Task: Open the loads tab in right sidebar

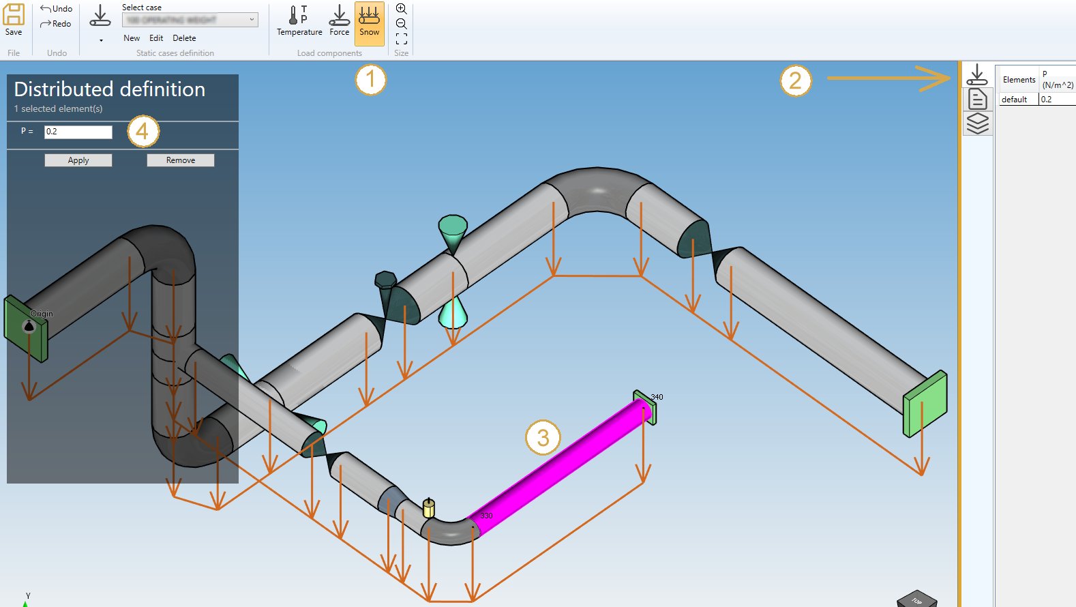Action: [977, 74]
